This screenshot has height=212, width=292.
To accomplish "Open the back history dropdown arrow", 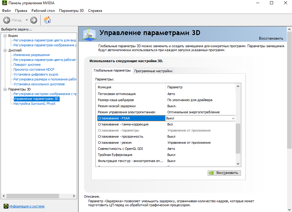I will (x=27, y=20).
